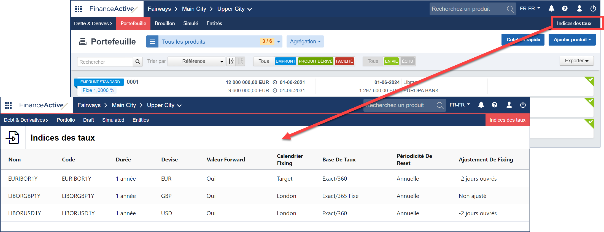Open the apps grid in upper window

point(79,9)
